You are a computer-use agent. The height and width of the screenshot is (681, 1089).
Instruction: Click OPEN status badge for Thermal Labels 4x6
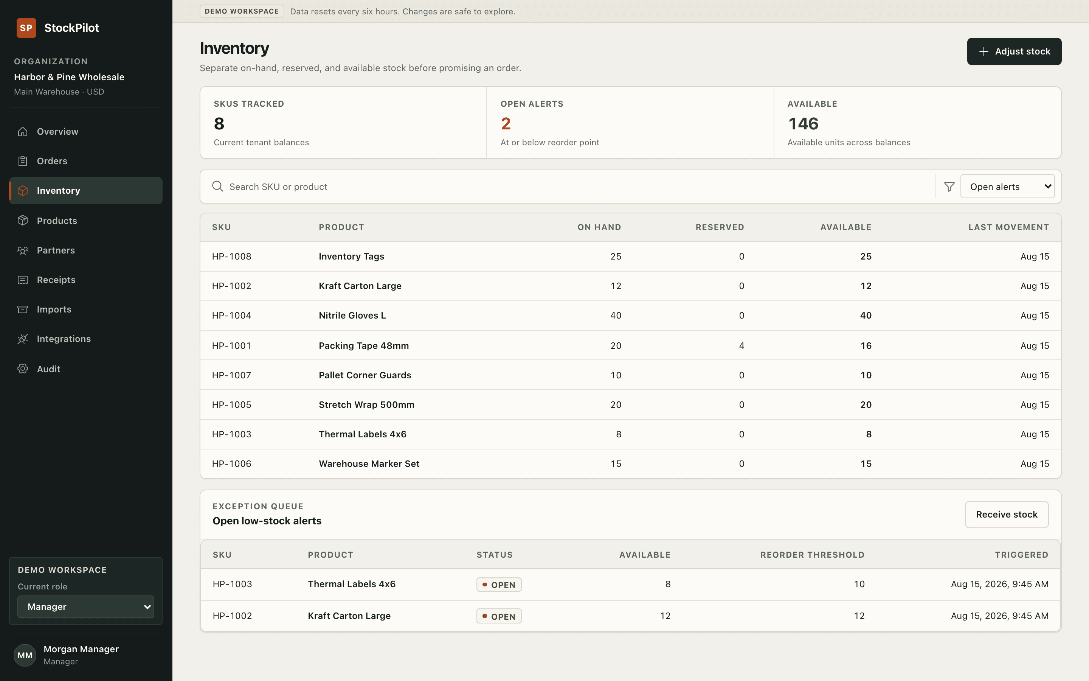point(499,585)
